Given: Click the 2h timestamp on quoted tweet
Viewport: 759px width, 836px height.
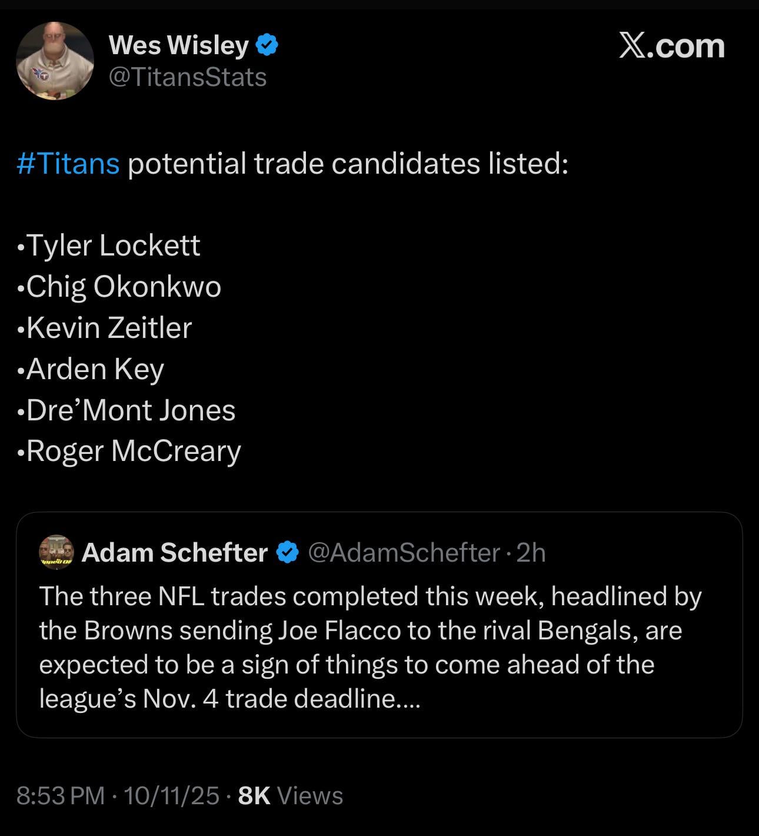Looking at the screenshot, I should point(531,553).
